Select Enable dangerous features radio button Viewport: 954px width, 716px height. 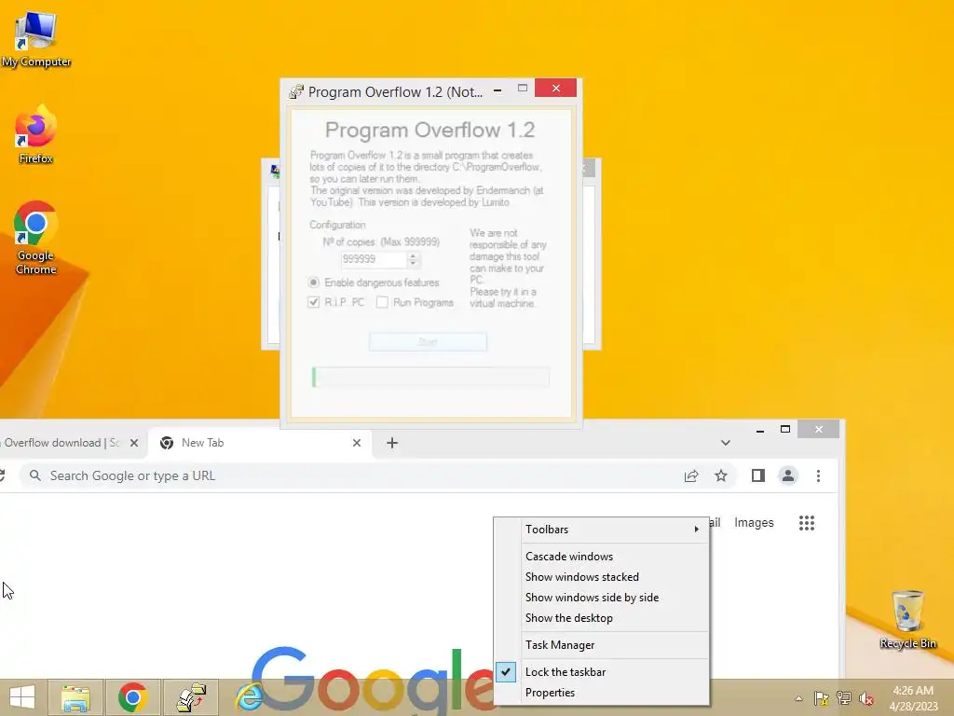313,282
